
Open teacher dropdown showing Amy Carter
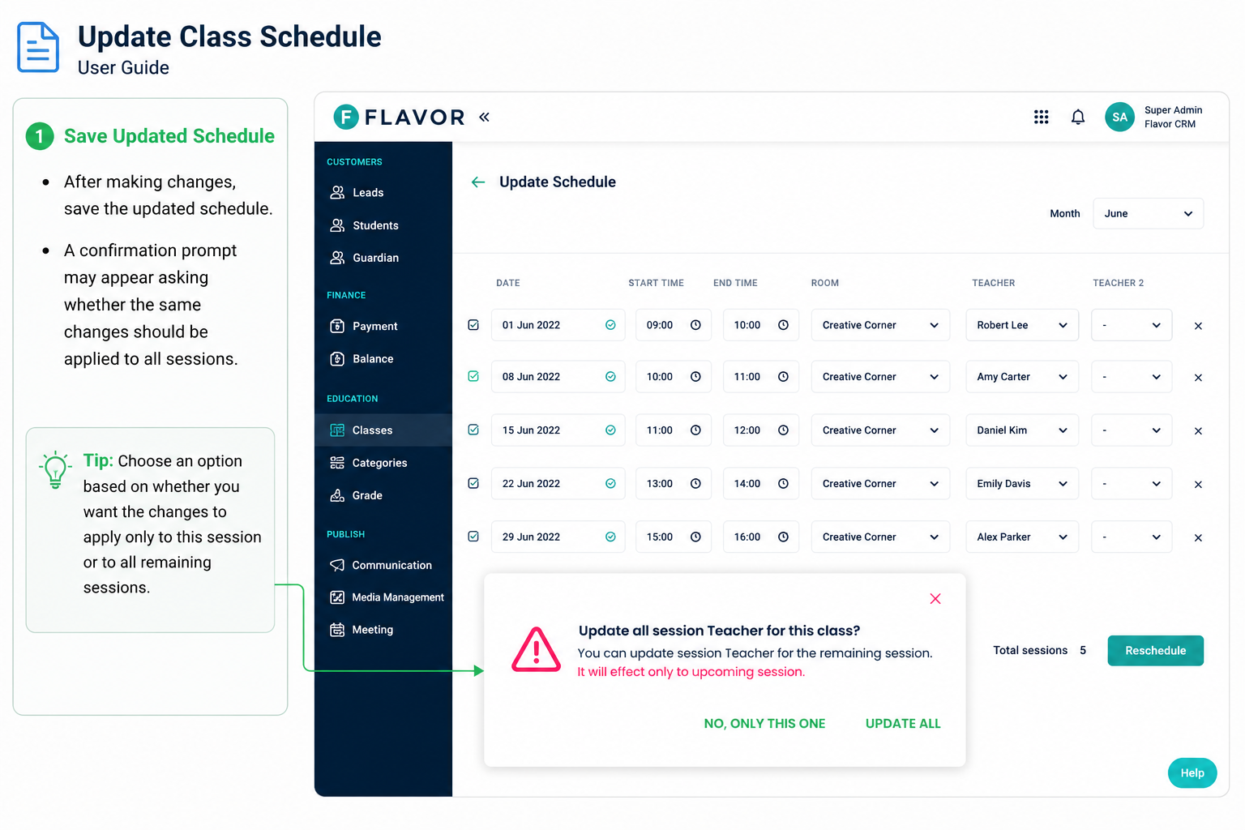tap(1022, 377)
